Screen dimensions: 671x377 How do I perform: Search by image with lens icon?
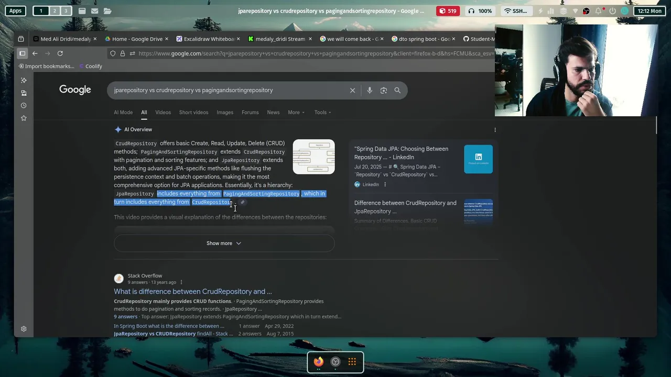tap(384, 91)
